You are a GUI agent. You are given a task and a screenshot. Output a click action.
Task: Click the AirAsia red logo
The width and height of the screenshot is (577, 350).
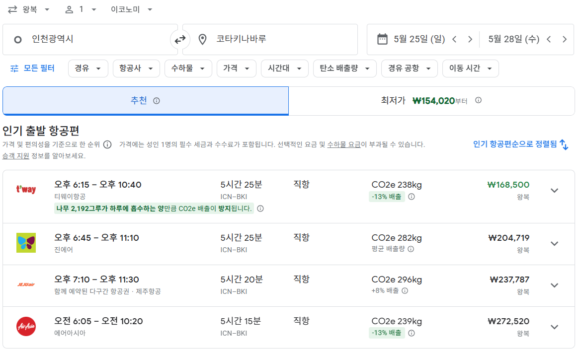pos(26,327)
